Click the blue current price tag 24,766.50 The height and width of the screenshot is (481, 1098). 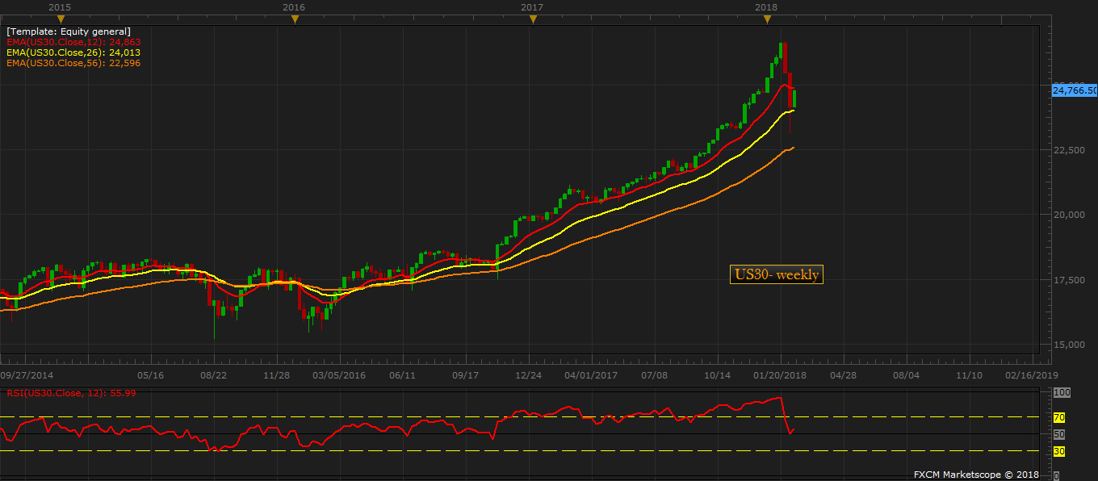1075,90
